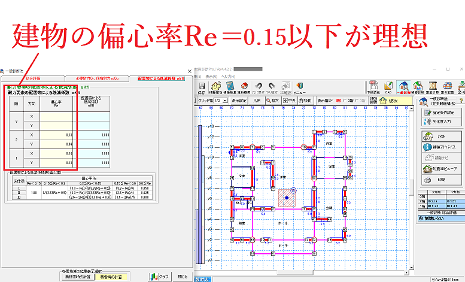Open the メニュー toolbar menu
This screenshot has height=282, width=465.
point(299,89)
